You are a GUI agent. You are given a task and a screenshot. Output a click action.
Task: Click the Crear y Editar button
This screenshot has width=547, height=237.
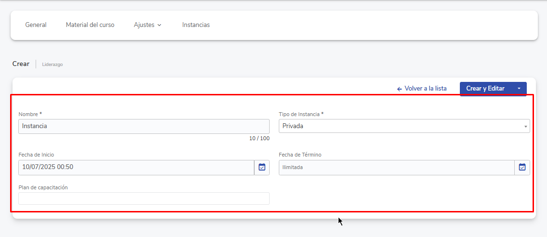coord(485,89)
